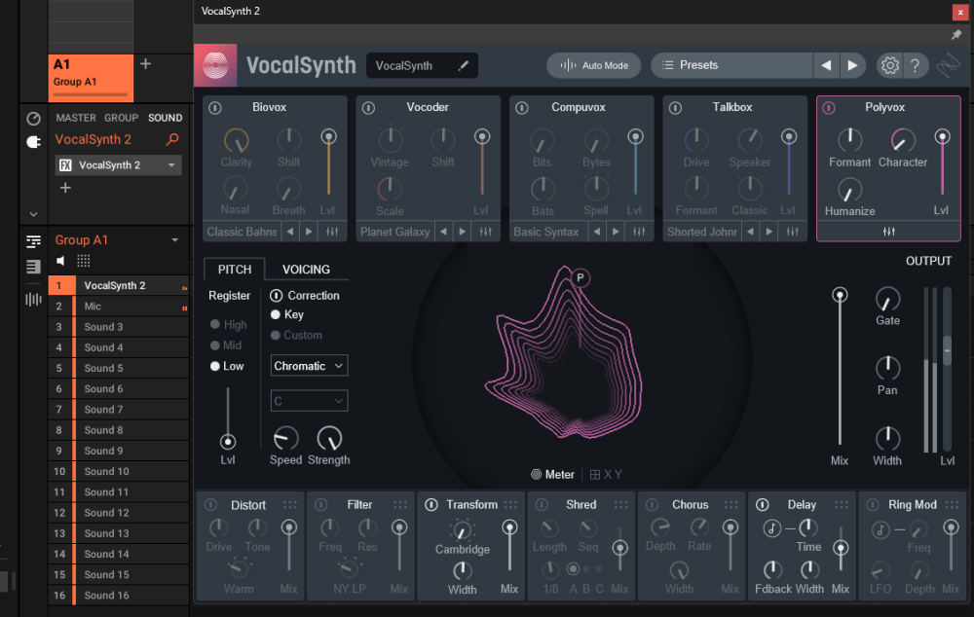Open Basic Syntax preset name
The image size is (974, 617).
pyautogui.click(x=546, y=232)
